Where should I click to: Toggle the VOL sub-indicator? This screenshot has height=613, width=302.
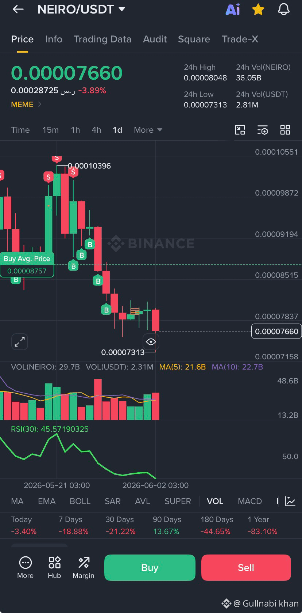[x=215, y=501]
